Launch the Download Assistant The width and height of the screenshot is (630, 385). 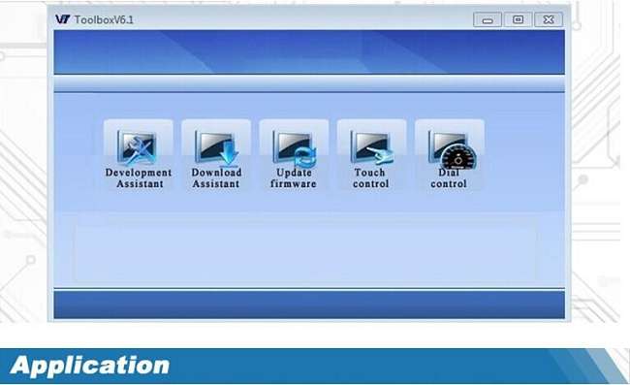pos(216,155)
